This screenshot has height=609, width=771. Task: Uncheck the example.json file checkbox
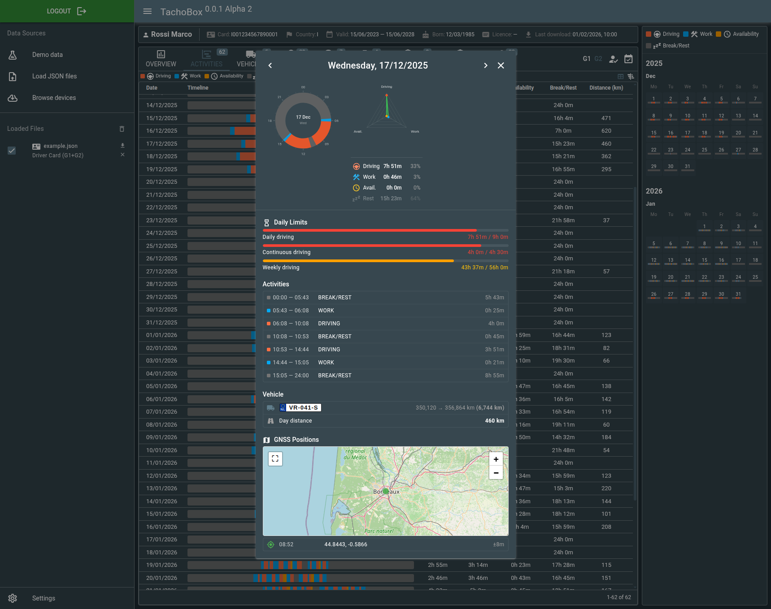(12, 151)
